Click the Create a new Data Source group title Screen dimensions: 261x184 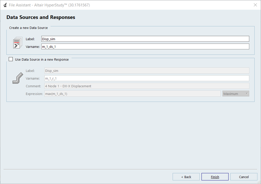pos(28,28)
